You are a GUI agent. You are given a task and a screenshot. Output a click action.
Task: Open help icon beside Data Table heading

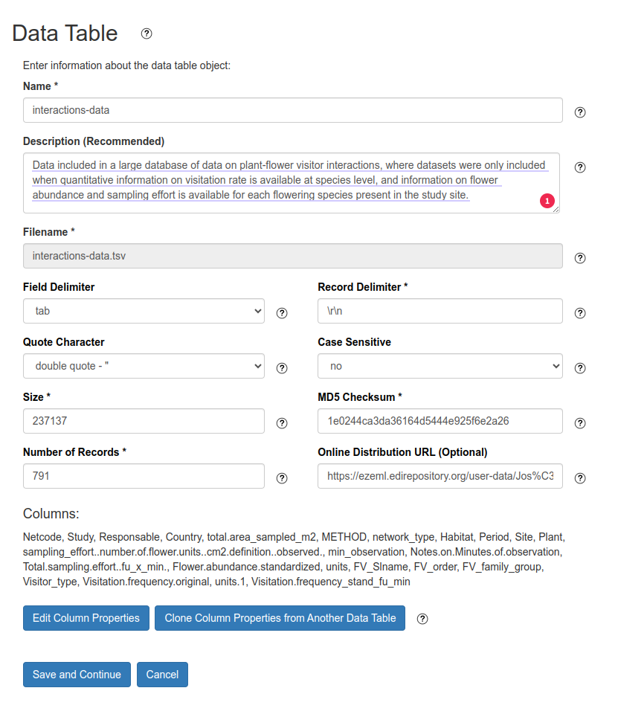tap(147, 33)
